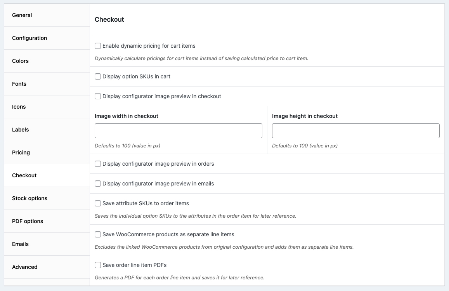449x291 pixels.
Task: Check Display option SKUs in cart
Action: [x=98, y=76]
